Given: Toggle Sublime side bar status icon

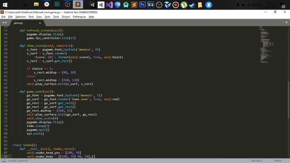Looking at the screenshot, I should pyautogui.click(x=4, y=161).
